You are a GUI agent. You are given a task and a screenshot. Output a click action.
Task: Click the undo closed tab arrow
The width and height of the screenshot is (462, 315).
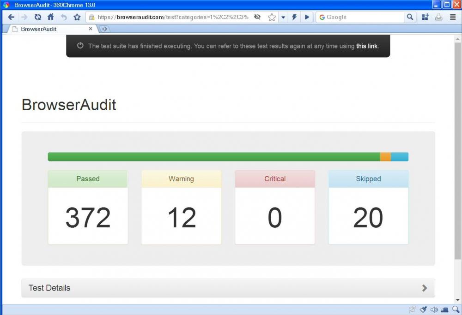click(64, 17)
